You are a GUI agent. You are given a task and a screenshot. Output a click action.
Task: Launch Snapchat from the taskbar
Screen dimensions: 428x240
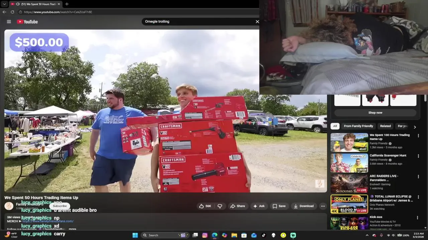click(283, 235)
